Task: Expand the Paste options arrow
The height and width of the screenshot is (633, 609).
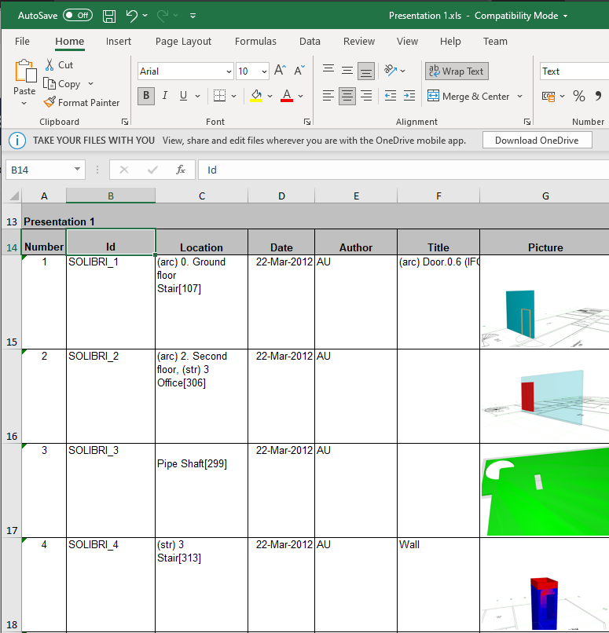Action: pos(24,104)
